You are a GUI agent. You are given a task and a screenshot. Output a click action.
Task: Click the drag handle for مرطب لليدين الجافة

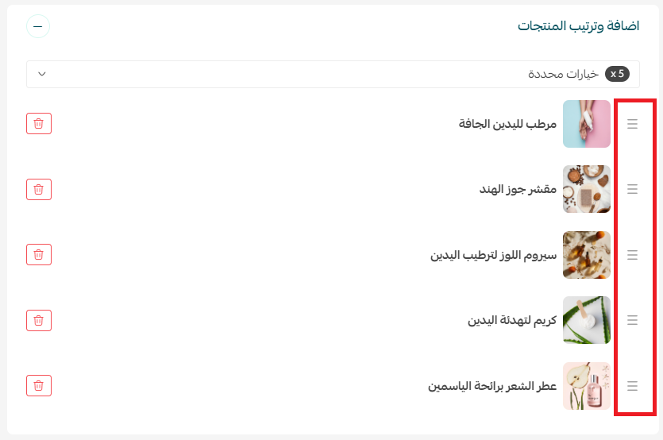click(x=632, y=124)
